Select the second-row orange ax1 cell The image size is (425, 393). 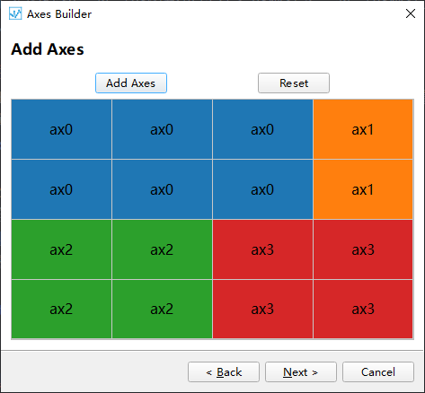(363, 189)
